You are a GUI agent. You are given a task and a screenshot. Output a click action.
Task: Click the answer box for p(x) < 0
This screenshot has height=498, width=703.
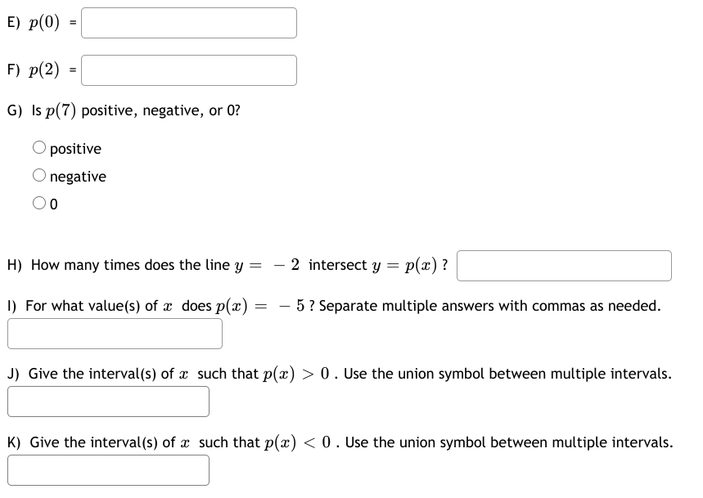coord(109,470)
